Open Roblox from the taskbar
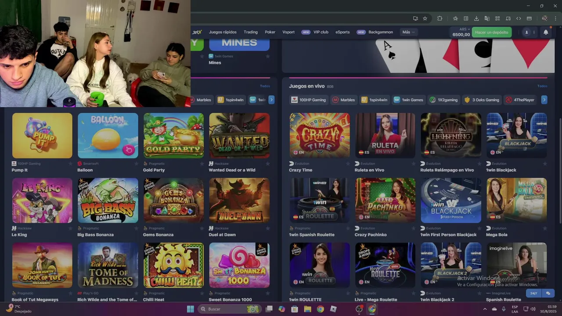The image size is (562, 316). 333,309
